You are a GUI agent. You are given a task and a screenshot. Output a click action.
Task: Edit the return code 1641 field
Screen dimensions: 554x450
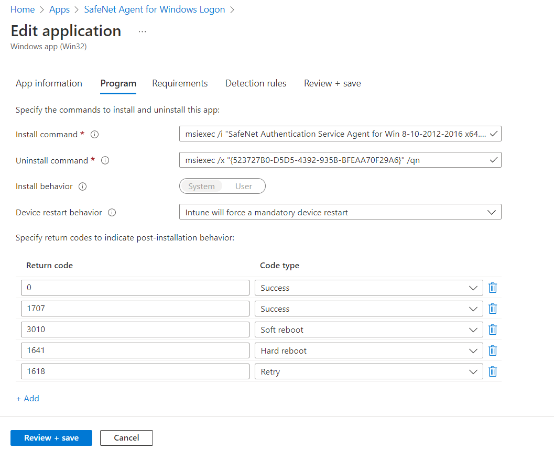pyautogui.click(x=135, y=350)
